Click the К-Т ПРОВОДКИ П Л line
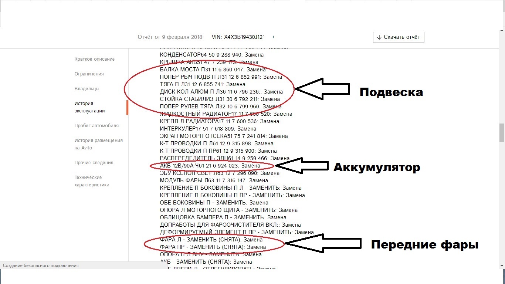The image size is (505, 284). pyautogui.click(x=217, y=143)
